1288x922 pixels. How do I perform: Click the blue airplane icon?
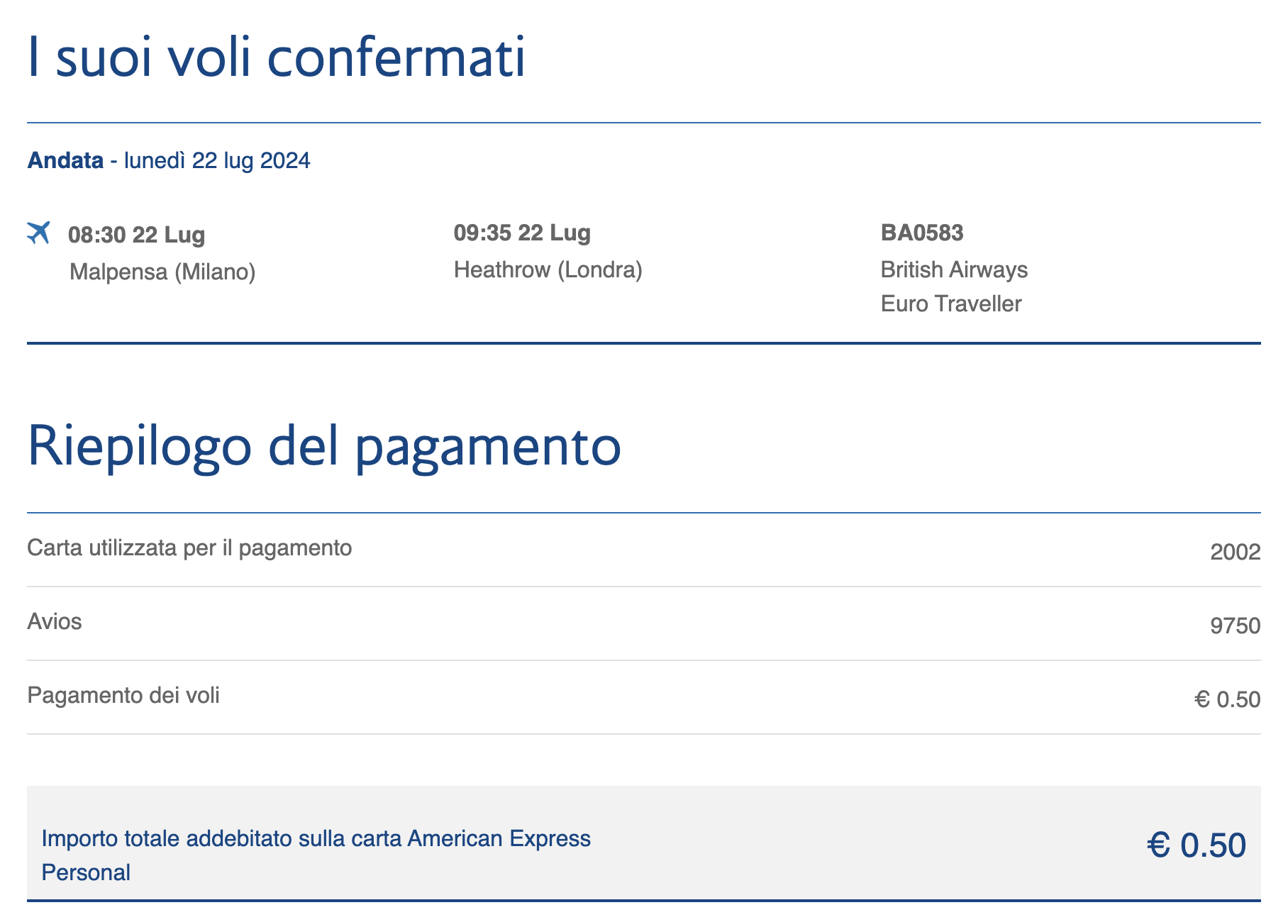point(38,232)
